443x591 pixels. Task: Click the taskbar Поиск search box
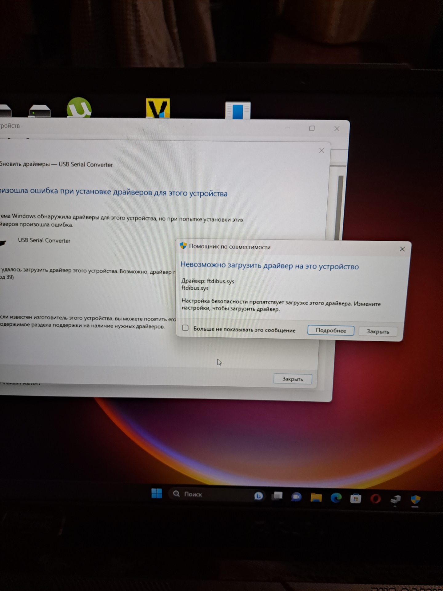(x=217, y=494)
